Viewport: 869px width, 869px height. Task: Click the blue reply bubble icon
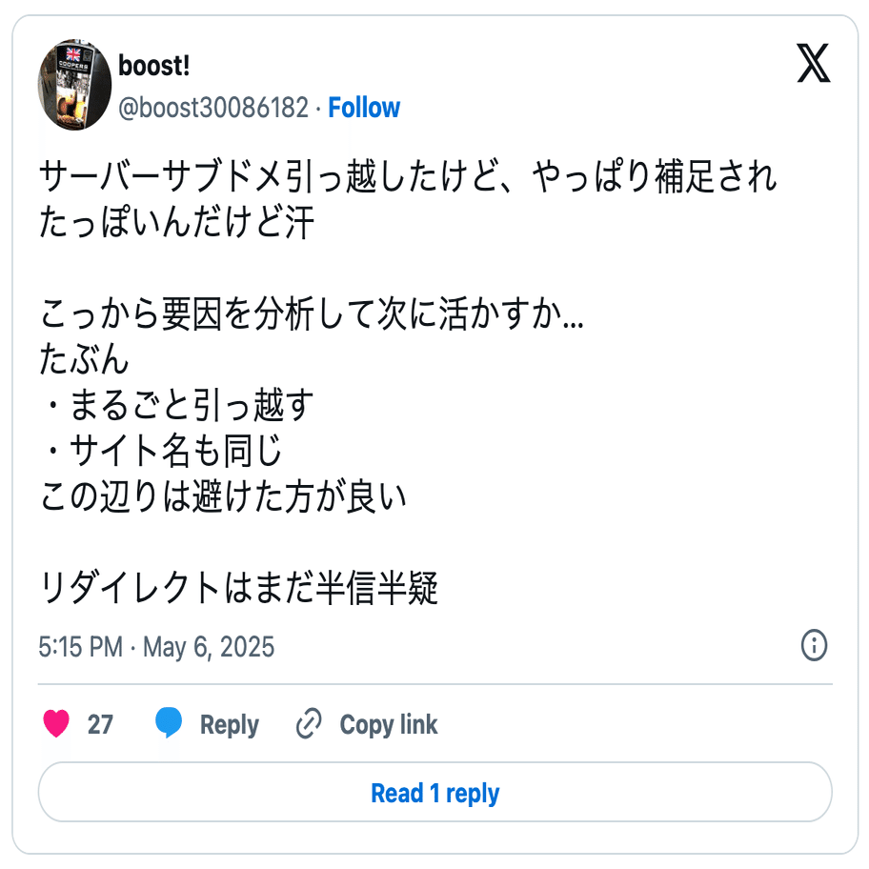pyautogui.click(x=169, y=722)
